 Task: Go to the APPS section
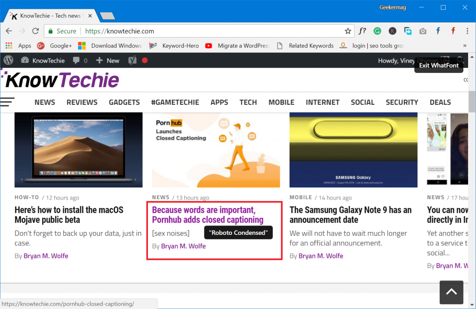tap(219, 103)
